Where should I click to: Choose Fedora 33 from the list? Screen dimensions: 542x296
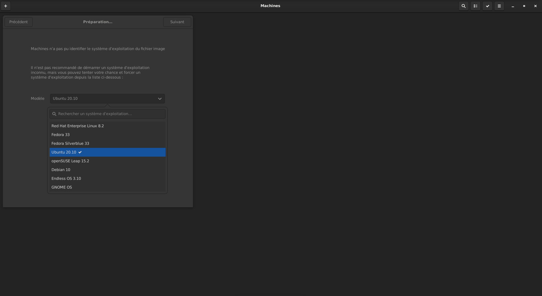pos(107,135)
